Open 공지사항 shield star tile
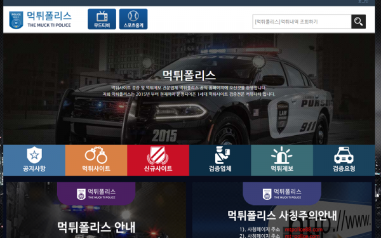The height and width of the screenshot is (238, 381). (x=34, y=160)
